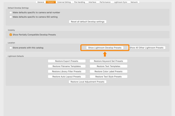Click Restore Color Label Presets
The width and height of the screenshot is (175, 116).
point(108,71)
